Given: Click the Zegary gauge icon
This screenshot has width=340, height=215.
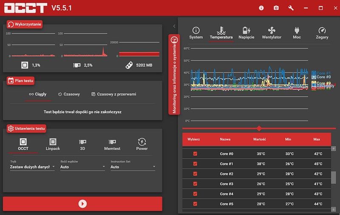Looking at the screenshot, I should pyautogui.click(x=322, y=30).
